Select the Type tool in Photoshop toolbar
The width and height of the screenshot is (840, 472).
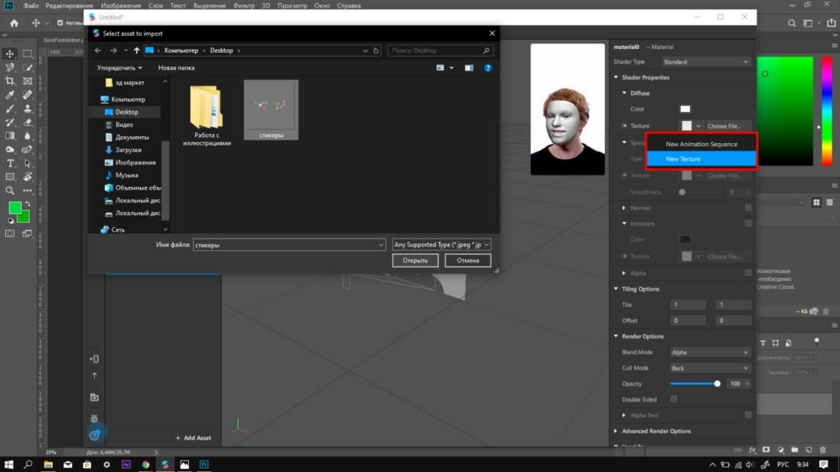tap(10, 163)
